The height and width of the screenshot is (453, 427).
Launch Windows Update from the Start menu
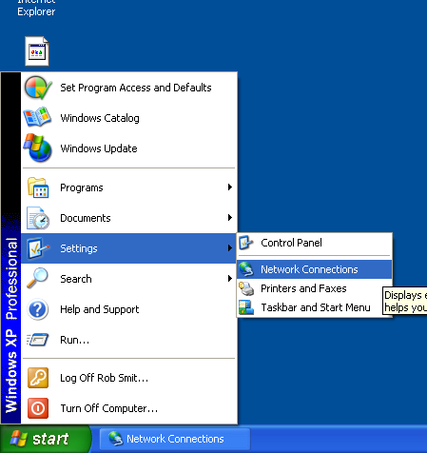pos(129,148)
